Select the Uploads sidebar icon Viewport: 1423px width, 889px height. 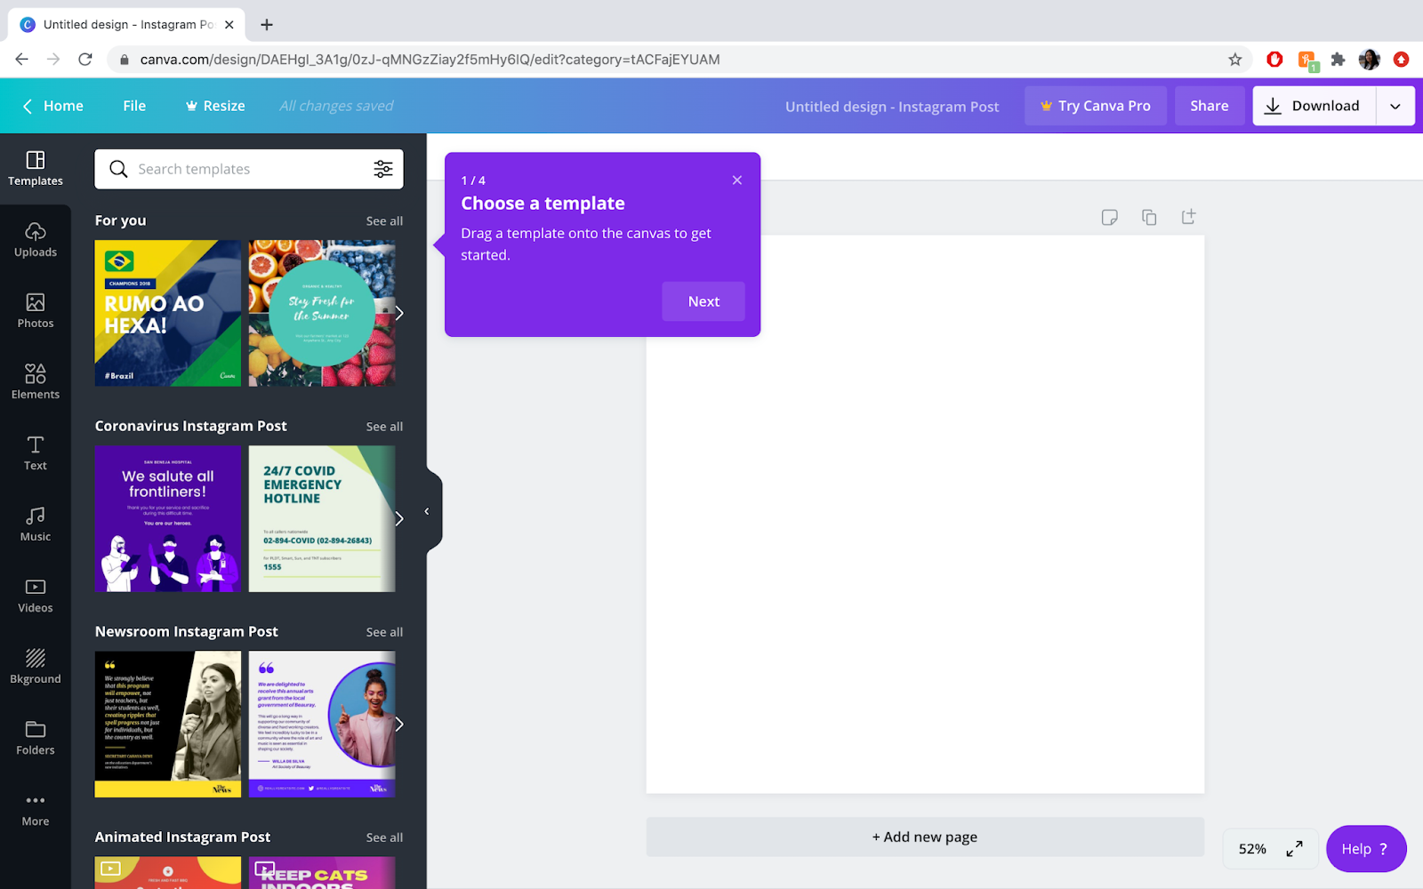click(x=36, y=240)
